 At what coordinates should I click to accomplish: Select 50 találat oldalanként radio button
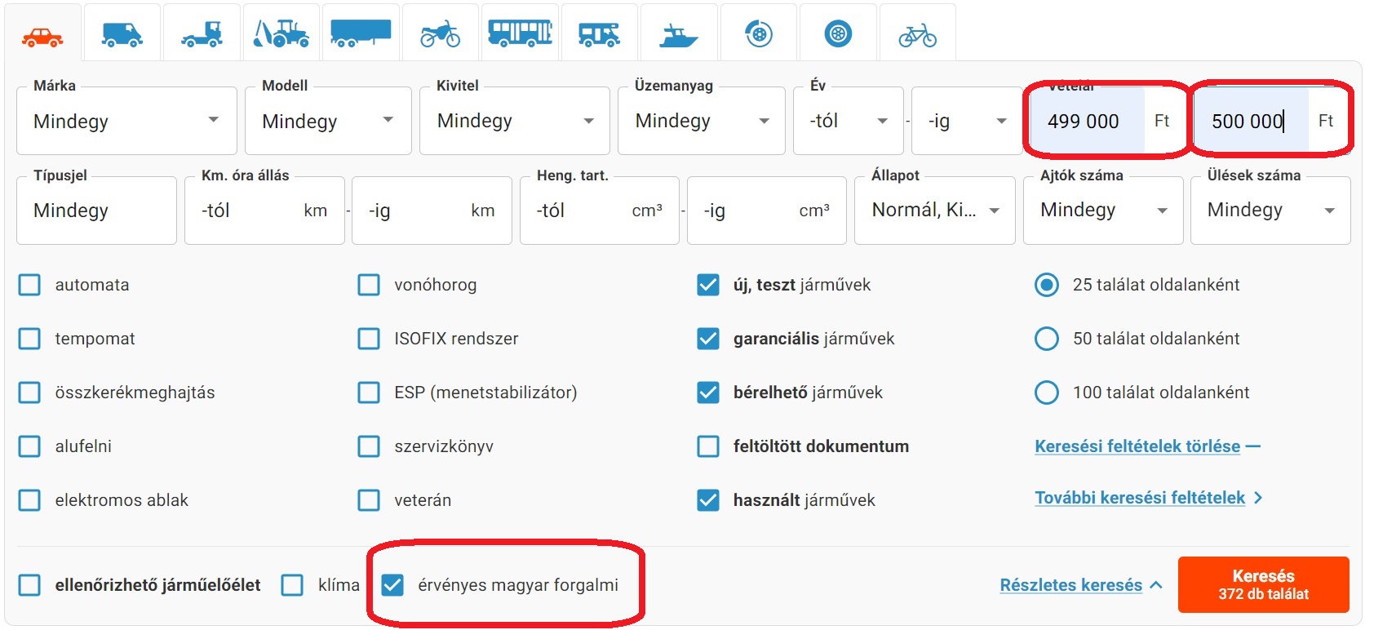(1046, 339)
